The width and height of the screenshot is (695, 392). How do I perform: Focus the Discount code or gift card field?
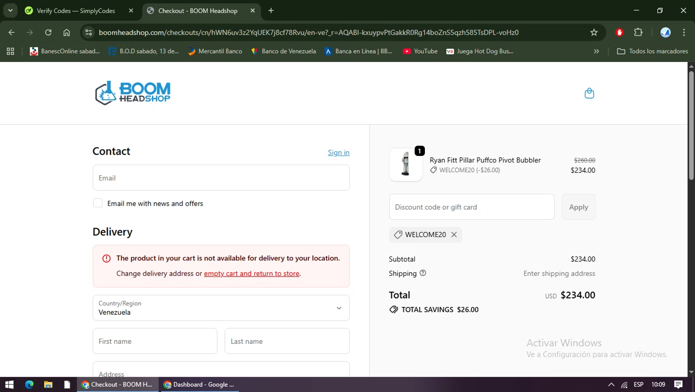[472, 207]
